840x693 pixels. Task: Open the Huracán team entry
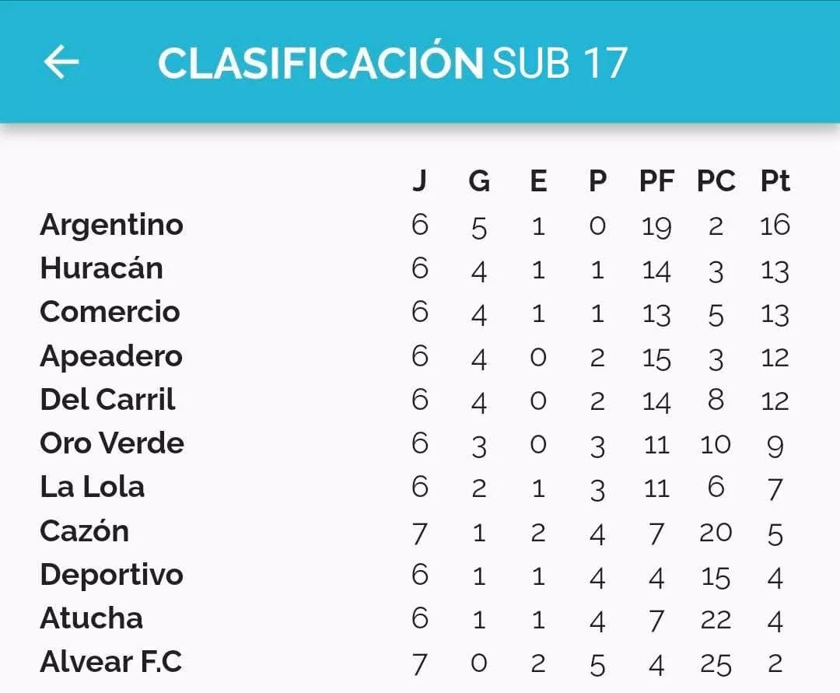point(101,268)
